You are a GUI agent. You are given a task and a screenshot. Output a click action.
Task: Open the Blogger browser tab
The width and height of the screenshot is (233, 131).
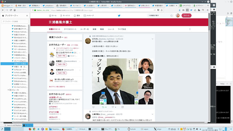tap(7, 5)
